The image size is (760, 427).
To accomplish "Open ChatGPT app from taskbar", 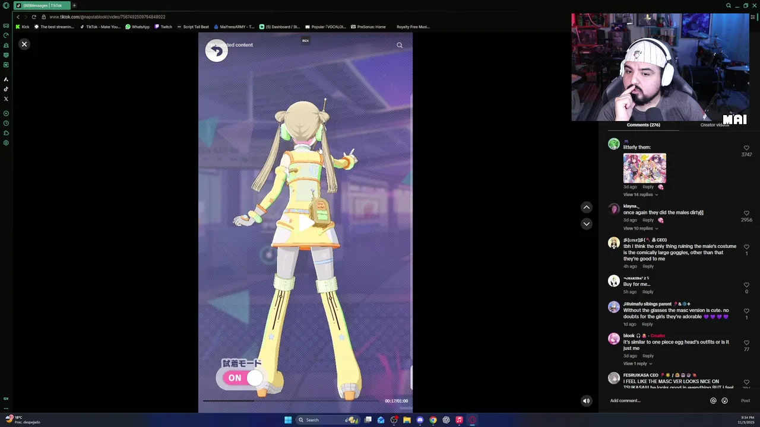I will (x=446, y=420).
